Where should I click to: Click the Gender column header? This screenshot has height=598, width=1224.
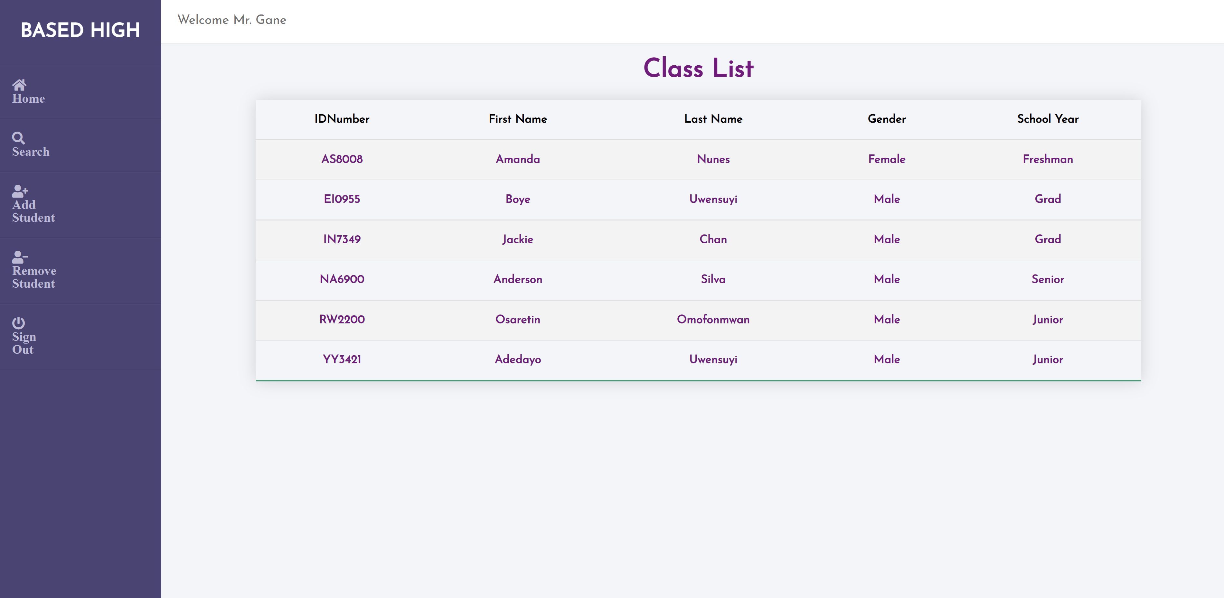point(887,119)
